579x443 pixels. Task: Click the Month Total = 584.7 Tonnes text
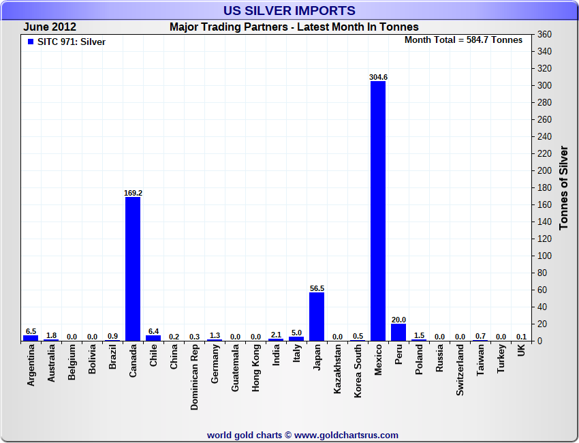point(463,40)
